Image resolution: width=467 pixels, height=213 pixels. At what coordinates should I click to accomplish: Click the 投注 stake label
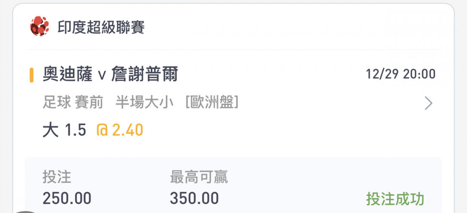pyautogui.click(x=57, y=177)
